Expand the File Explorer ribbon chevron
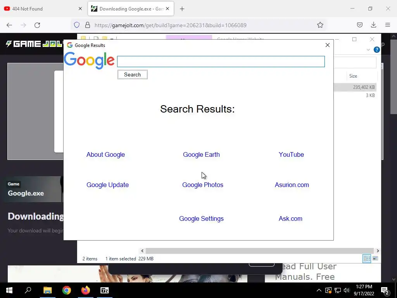This screenshot has width=397, height=298. pyautogui.click(x=368, y=50)
